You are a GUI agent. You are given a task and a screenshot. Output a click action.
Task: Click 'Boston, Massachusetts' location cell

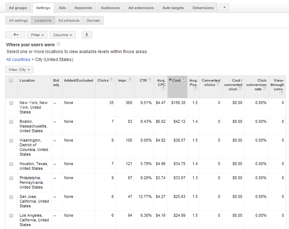pyautogui.click(x=33, y=126)
